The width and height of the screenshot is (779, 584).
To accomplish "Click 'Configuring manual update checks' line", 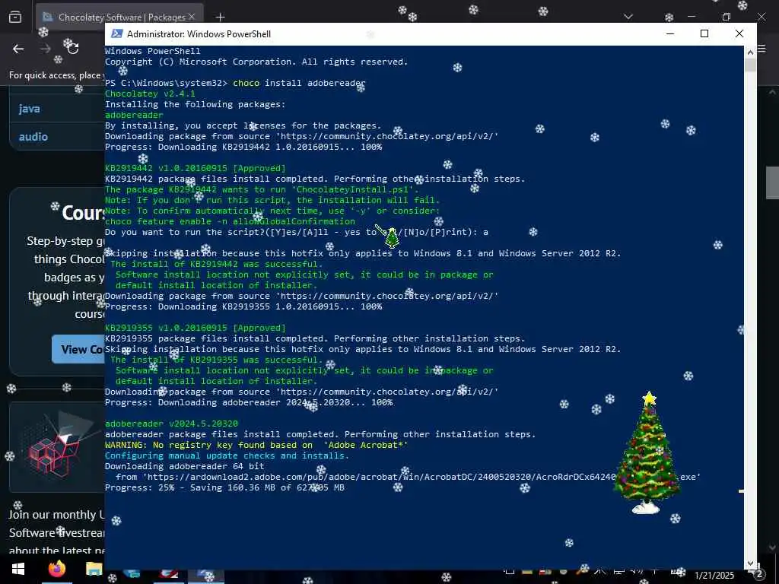I will (227, 455).
